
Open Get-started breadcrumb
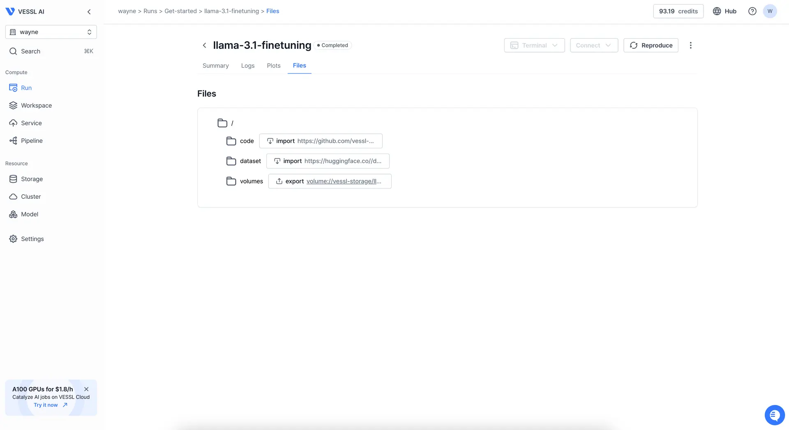[180, 11]
